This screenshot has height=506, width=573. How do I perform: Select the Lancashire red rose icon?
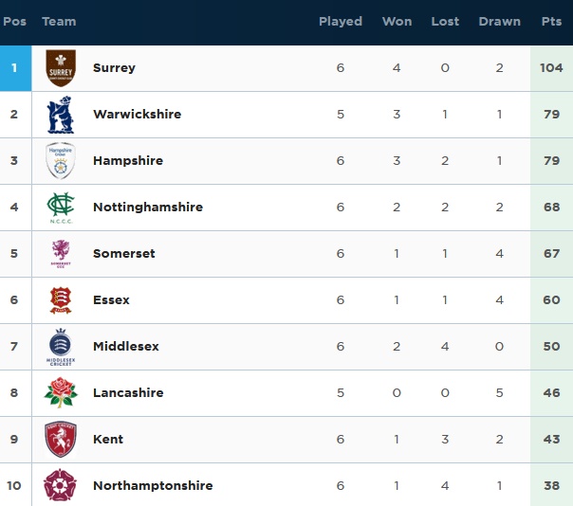click(61, 393)
